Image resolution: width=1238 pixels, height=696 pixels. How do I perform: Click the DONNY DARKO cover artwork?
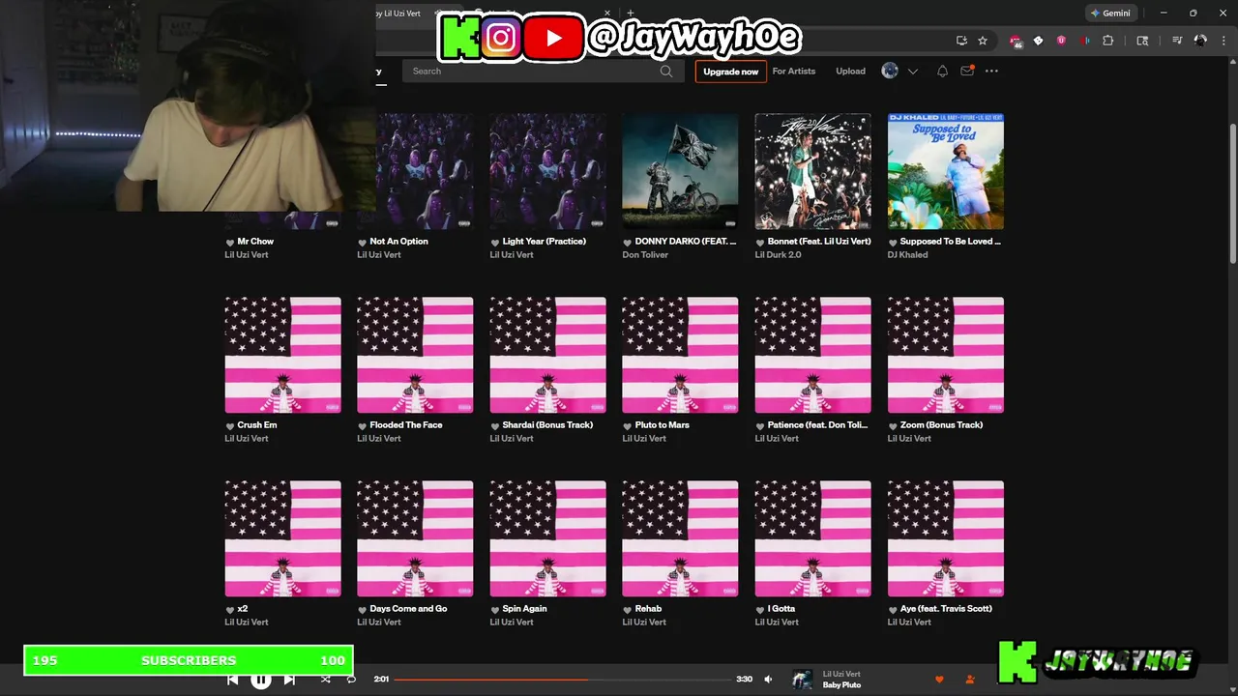click(x=680, y=171)
